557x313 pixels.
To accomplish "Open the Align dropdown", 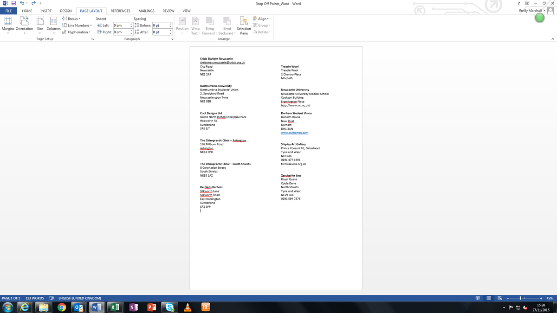I will point(261,19).
